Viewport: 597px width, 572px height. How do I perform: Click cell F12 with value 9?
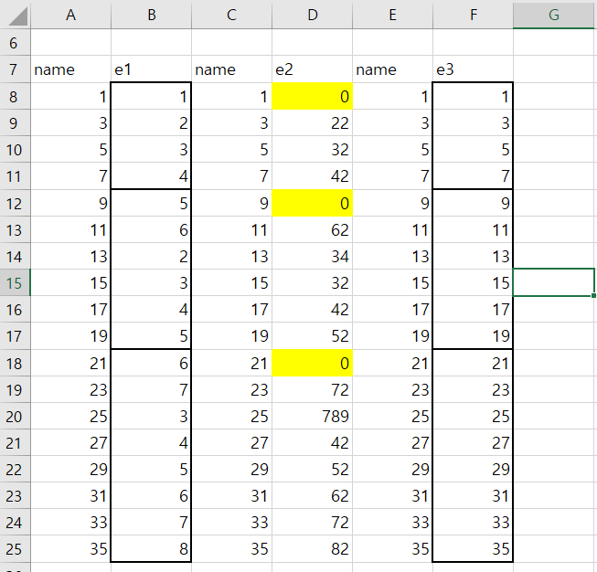(473, 203)
